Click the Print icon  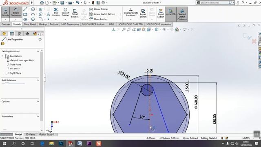(70, 3)
